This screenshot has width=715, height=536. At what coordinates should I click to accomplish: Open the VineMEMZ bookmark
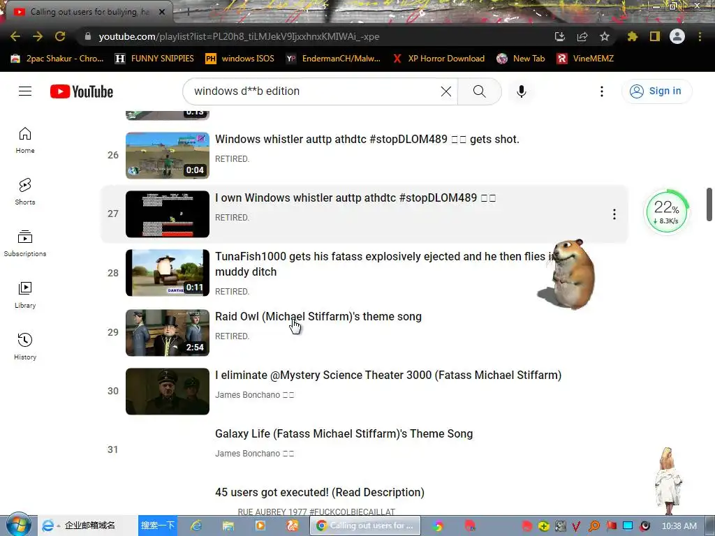(586, 59)
